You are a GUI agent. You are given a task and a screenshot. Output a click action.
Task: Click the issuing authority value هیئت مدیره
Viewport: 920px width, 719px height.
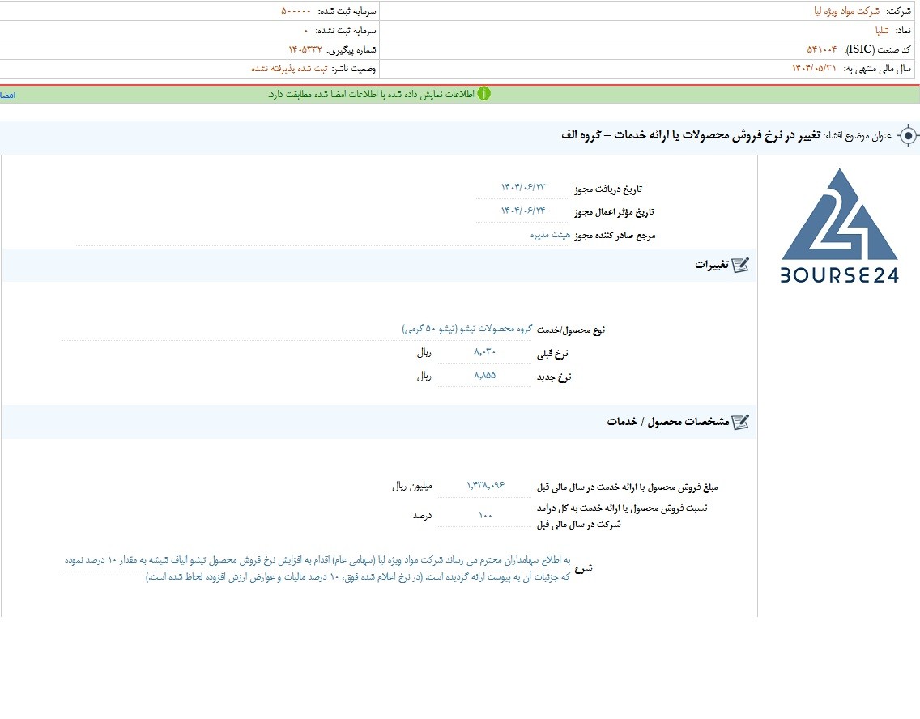(550, 235)
